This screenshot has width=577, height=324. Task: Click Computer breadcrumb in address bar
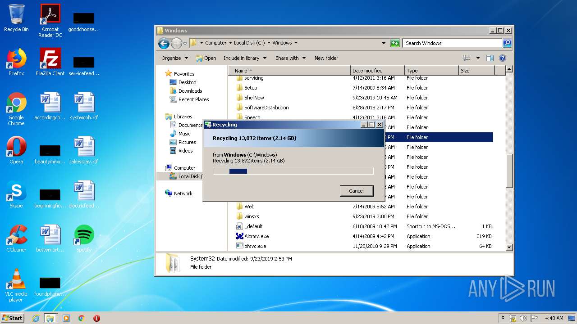coord(216,43)
